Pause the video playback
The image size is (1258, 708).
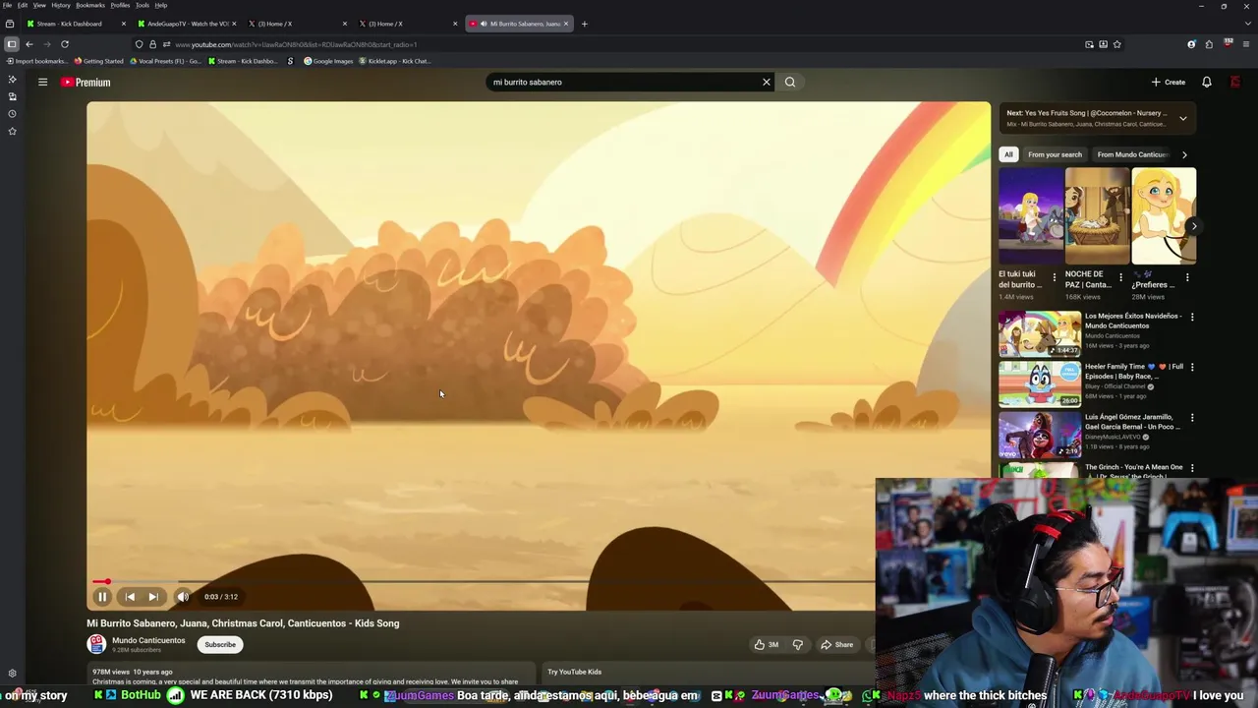click(102, 597)
